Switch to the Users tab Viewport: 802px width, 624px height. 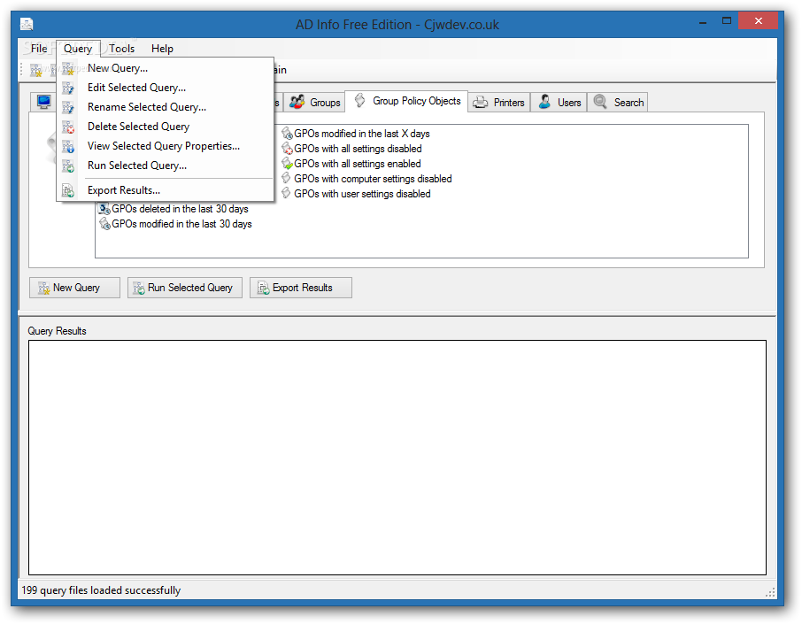point(559,103)
